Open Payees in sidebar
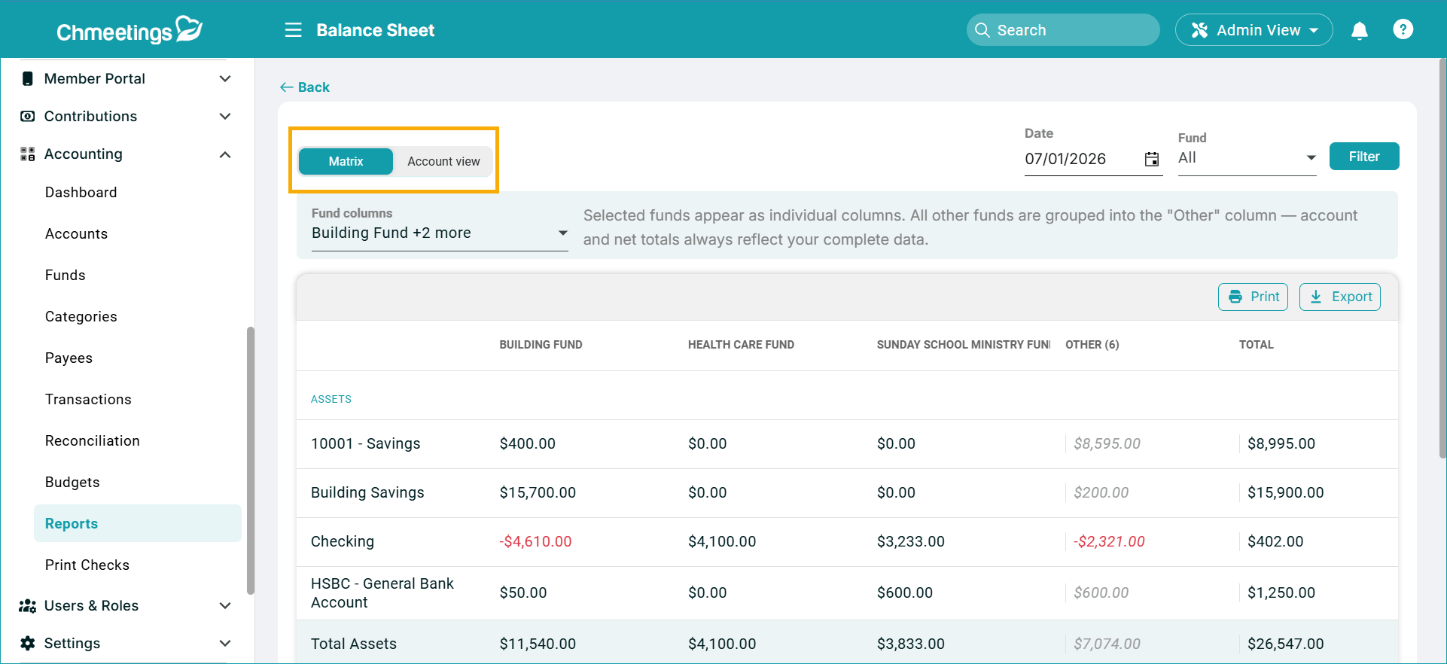 coord(69,358)
